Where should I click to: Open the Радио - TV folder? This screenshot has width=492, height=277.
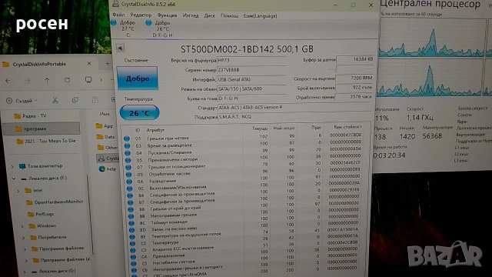pyautogui.click(x=31, y=116)
